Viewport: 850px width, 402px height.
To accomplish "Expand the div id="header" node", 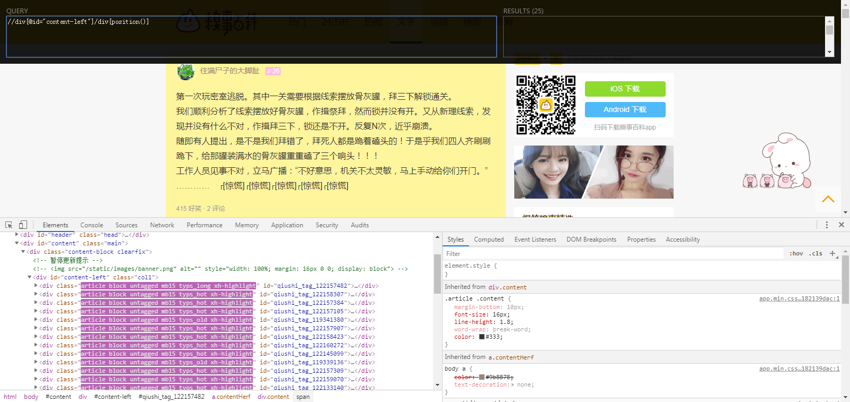I will tap(17, 234).
